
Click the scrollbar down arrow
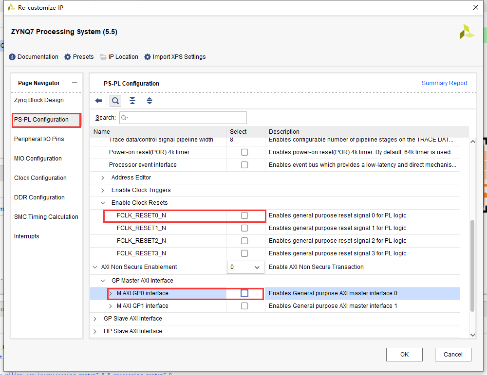[x=473, y=335]
